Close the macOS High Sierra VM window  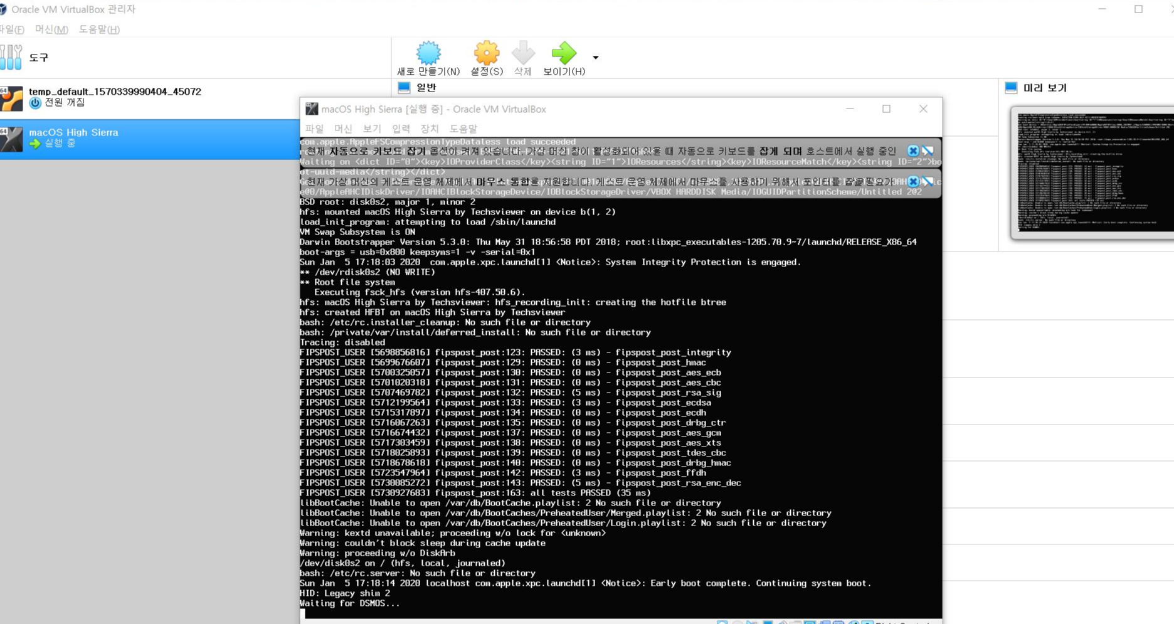coord(923,109)
